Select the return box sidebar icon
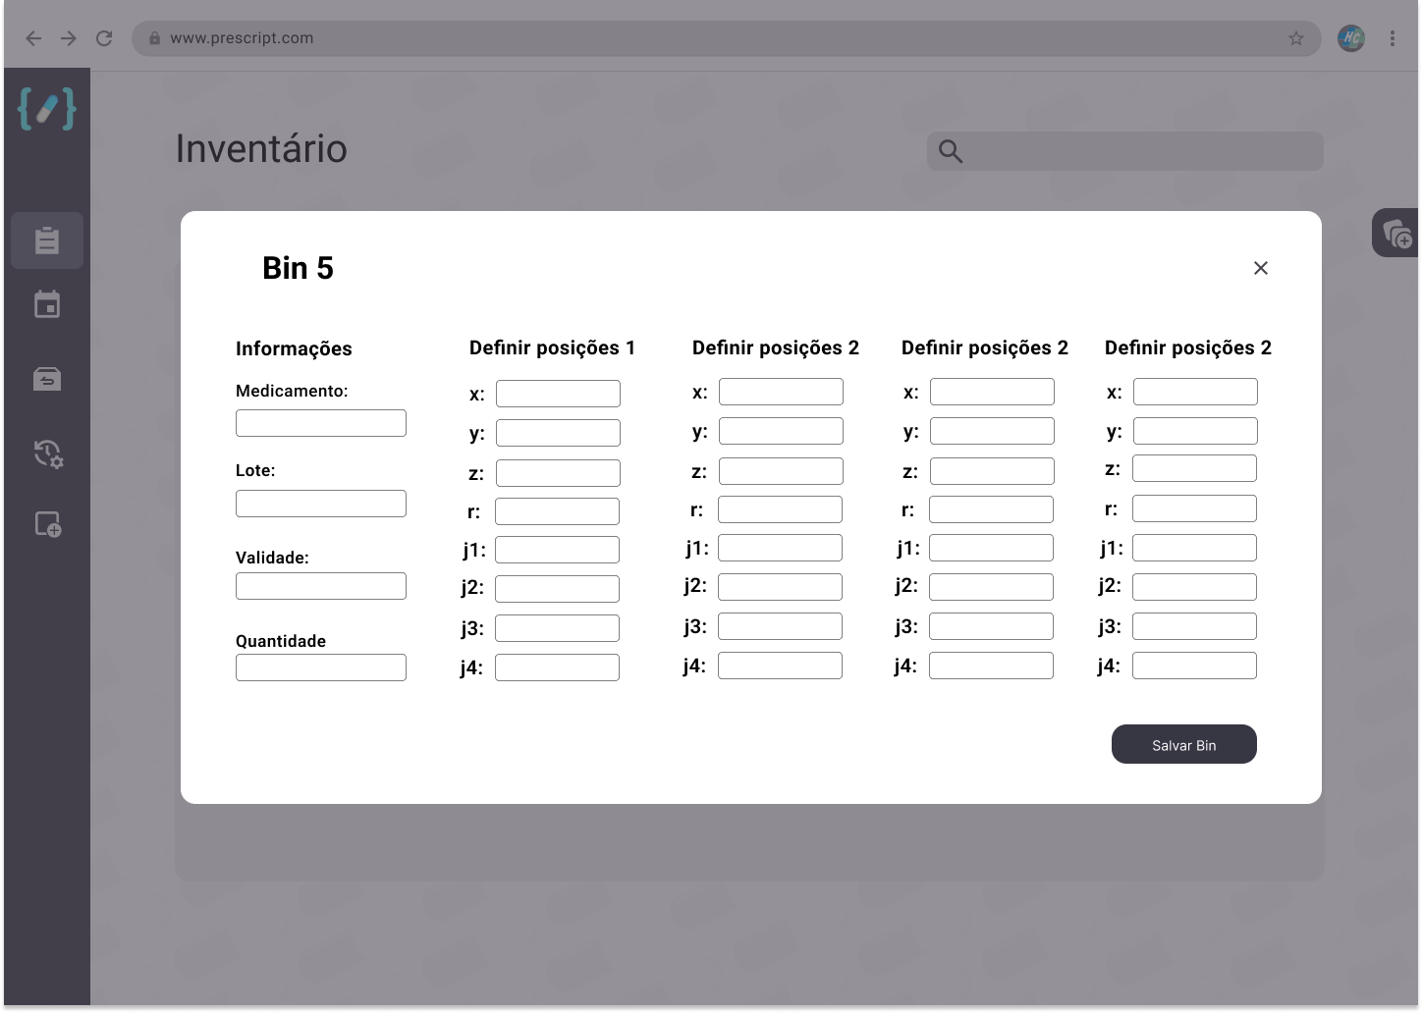1422x1013 pixels. (47, 379)
